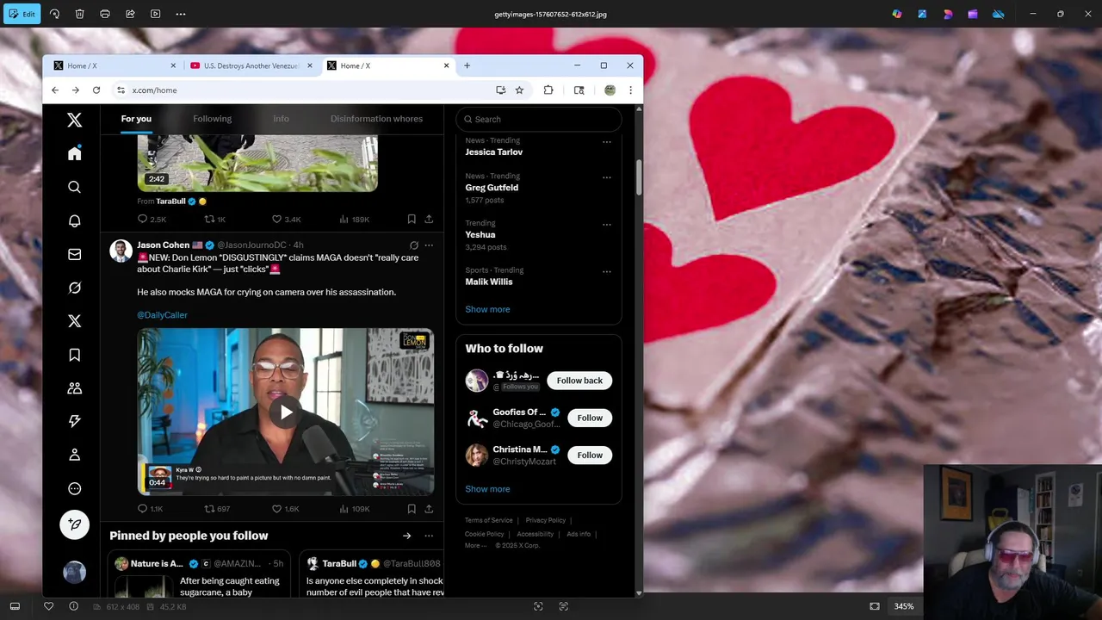
Task: Open Terms of Service link
Action: coord(488,520)
